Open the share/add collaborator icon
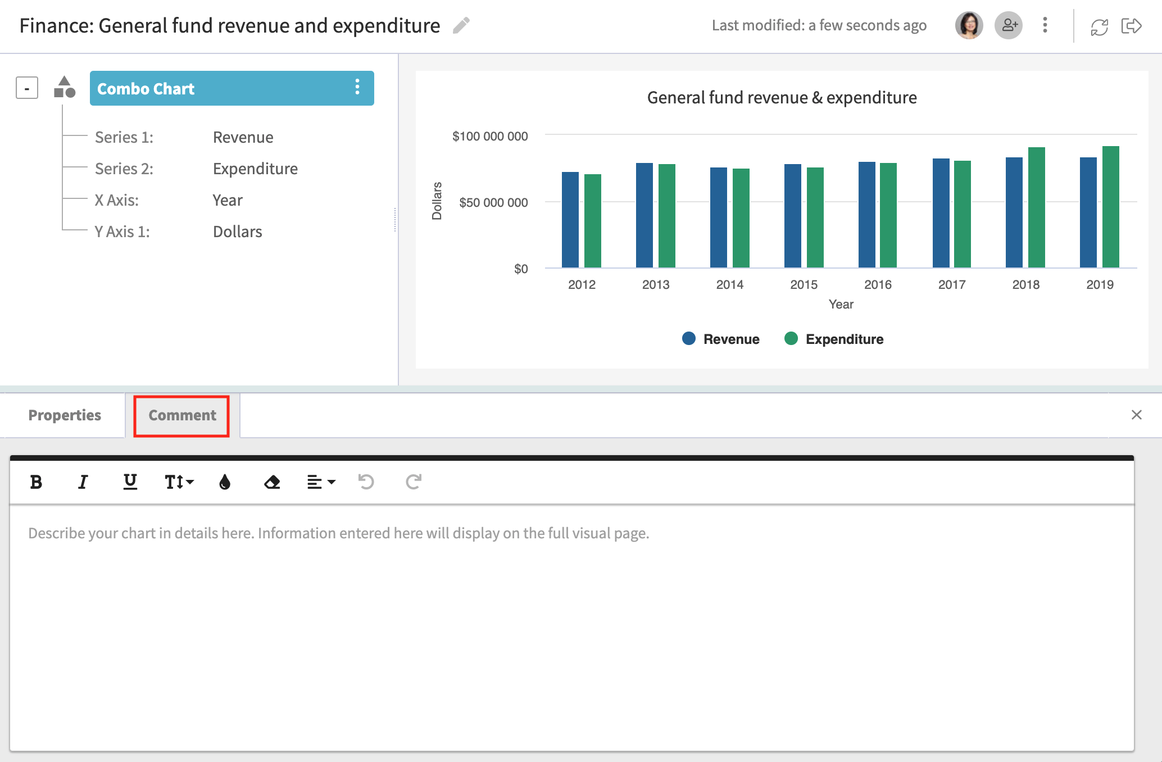The width and height of the screenshot is (1162, 762). coord(1009,25)
